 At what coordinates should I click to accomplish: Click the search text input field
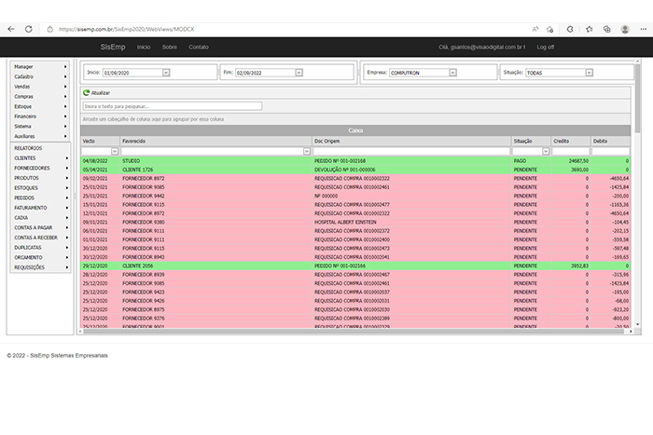click(x=172, y=106)
